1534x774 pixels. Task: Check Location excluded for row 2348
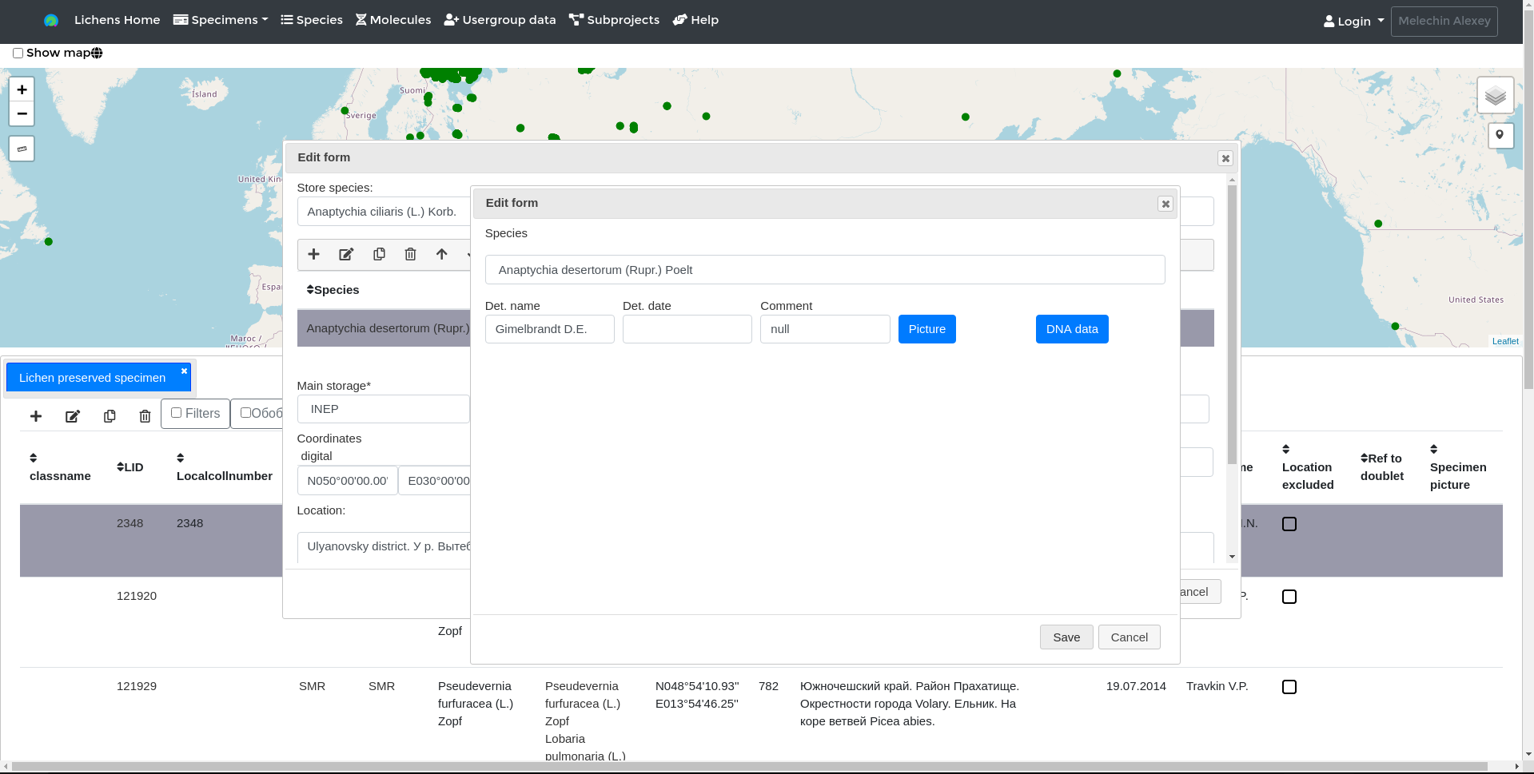pyautogui.click(x=1289, y=524)
